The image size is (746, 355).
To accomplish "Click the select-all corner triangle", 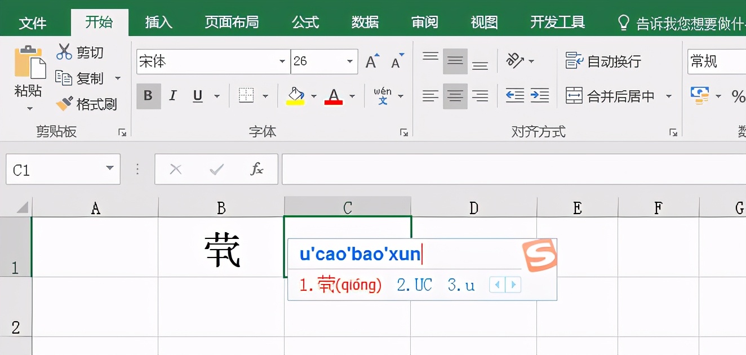I will [x=21, y=208].
